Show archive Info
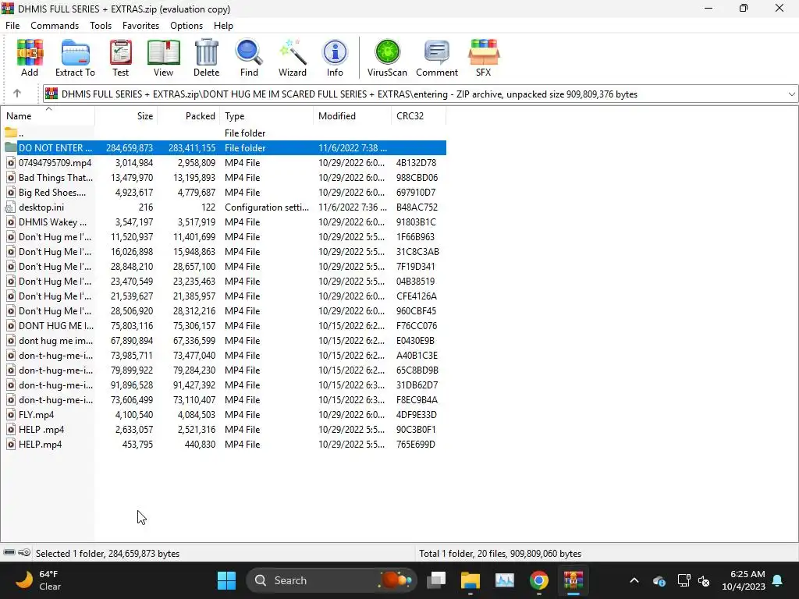This screenshot has height=599, width=799. click(335, 58)
